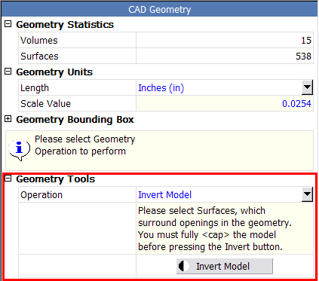Click the CAD Geometry title bar

pyautogui.click(x=159, y=10)
